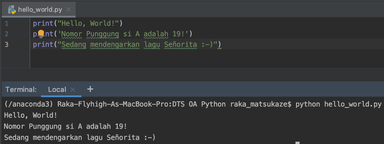Click the word Señorita in line 3
Viewport: 384px width, 144px height.
pyautogui.click(x=181, y=44)
